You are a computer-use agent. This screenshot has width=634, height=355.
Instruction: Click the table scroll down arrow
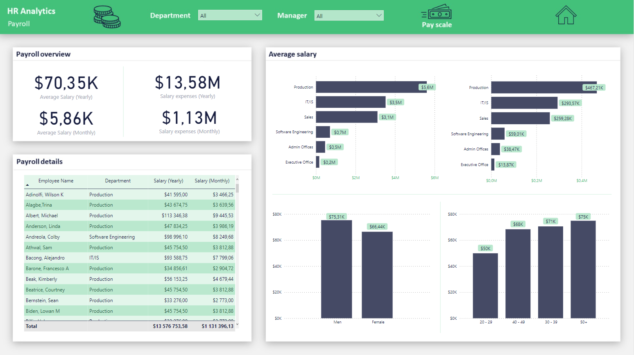click(x=237, y=325)
